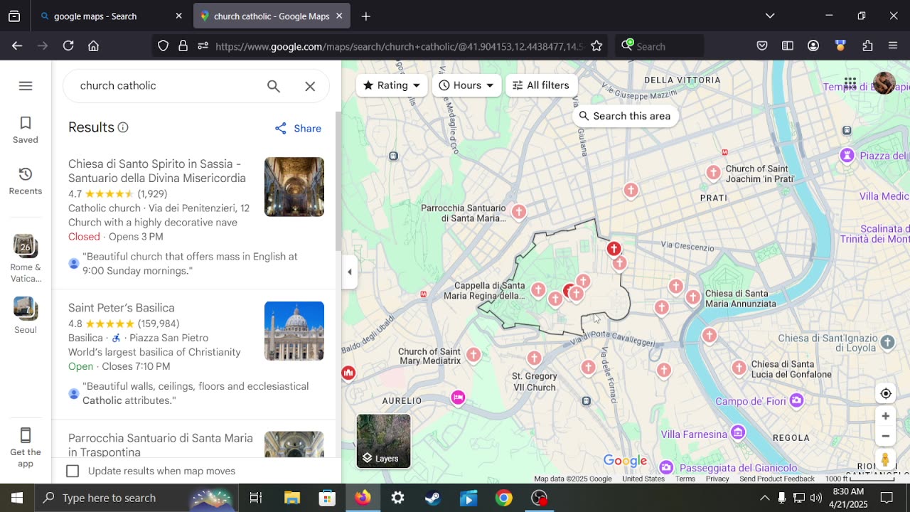The image size is (910, 512).
Task: Select the Chiesa di Santa Maria Annunziata marker
Action: tap(693, 297)
